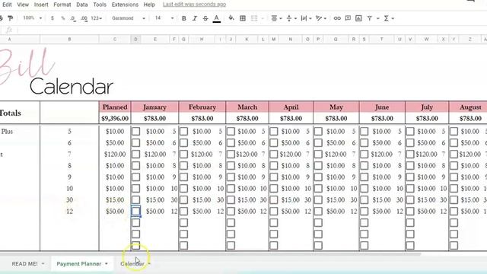Open the Insert menu

pyautogui.click(x=41, y=5)
